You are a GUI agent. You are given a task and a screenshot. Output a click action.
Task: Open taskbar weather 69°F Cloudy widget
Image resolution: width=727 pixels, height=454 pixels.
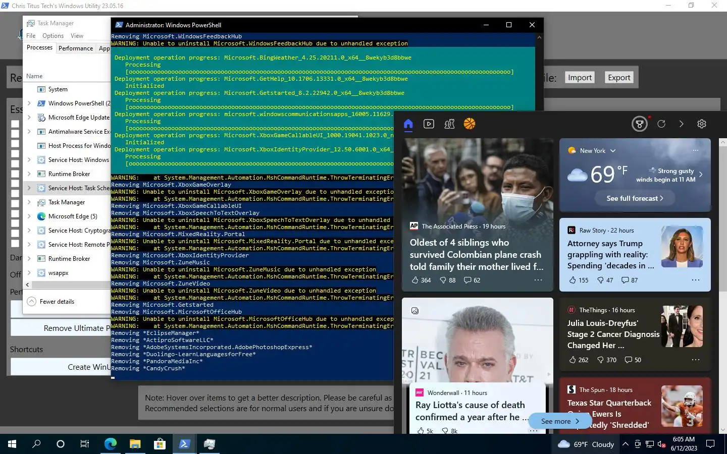pyautogui.click(x=586, y=444)
